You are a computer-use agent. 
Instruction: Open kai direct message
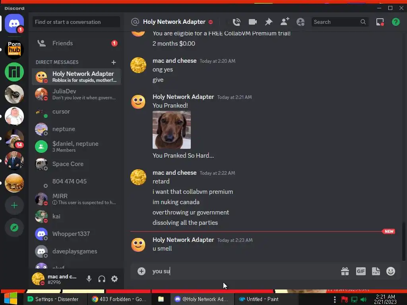pyautogui.click(x=76, y=216)
